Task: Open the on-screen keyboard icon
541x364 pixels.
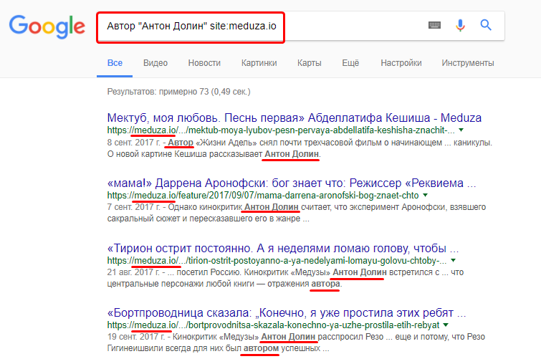Action: [x=434, y=25]
